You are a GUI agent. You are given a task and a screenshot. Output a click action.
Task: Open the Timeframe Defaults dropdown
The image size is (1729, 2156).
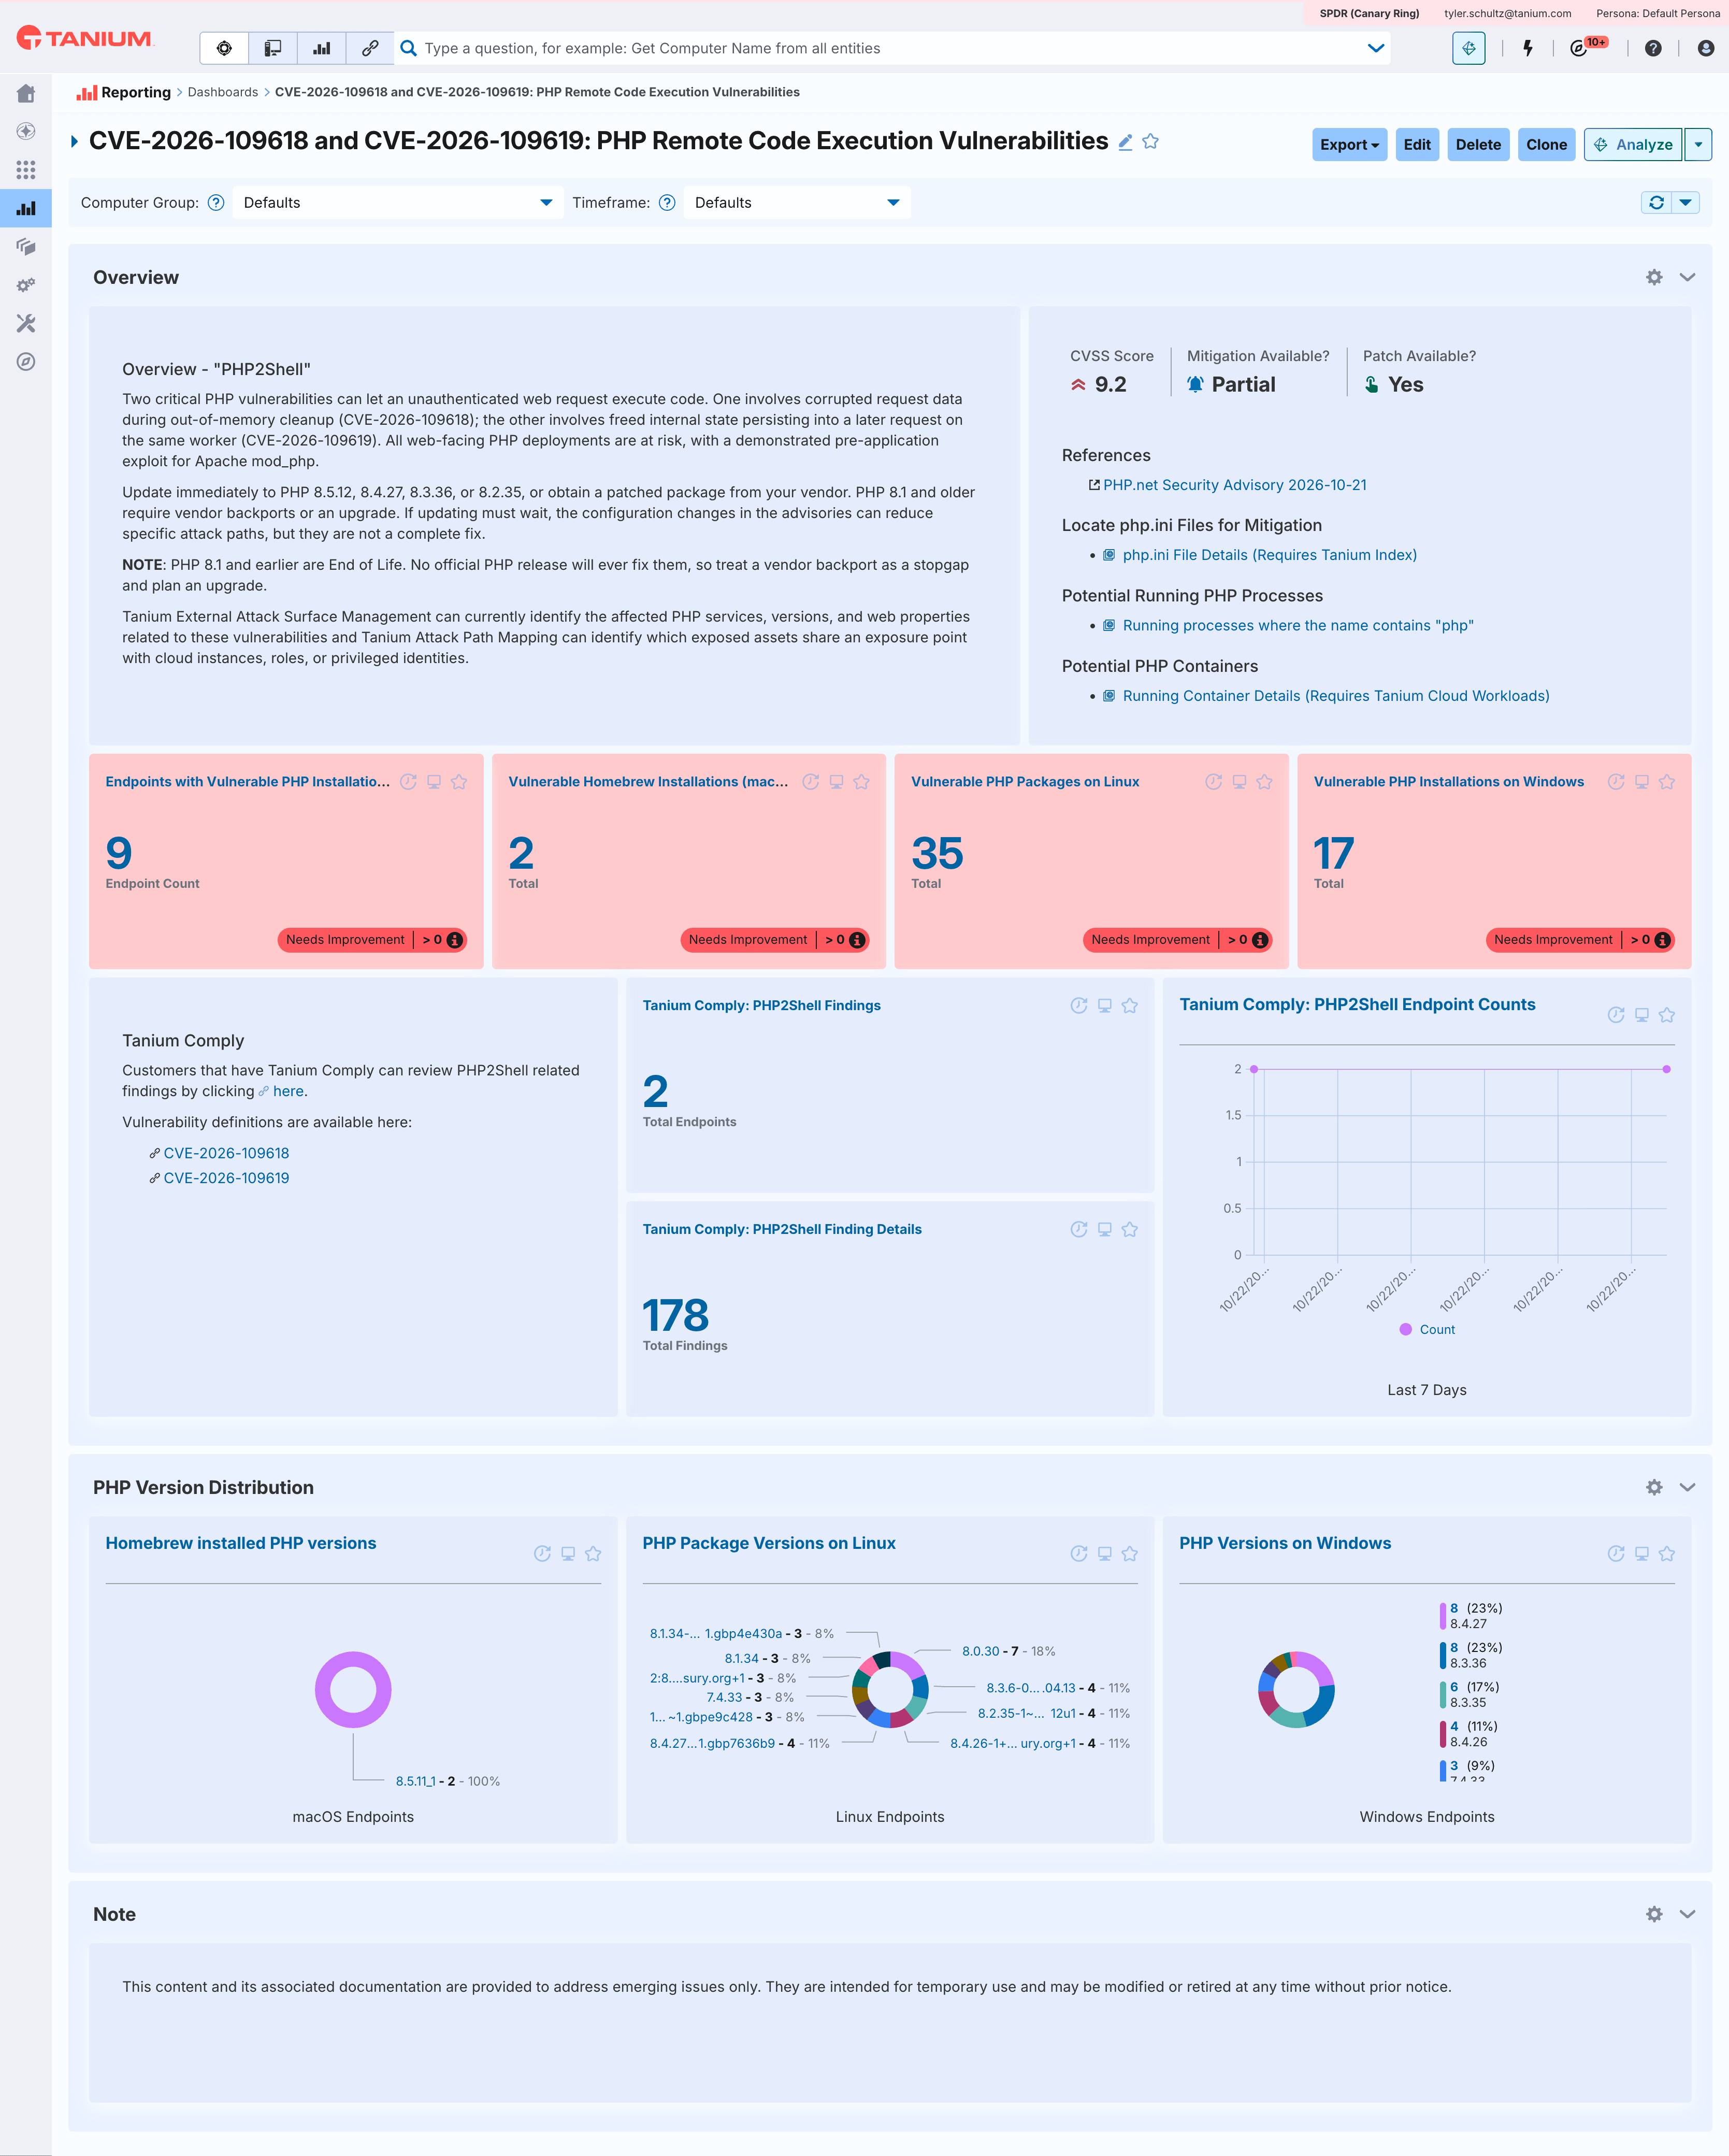797,202
